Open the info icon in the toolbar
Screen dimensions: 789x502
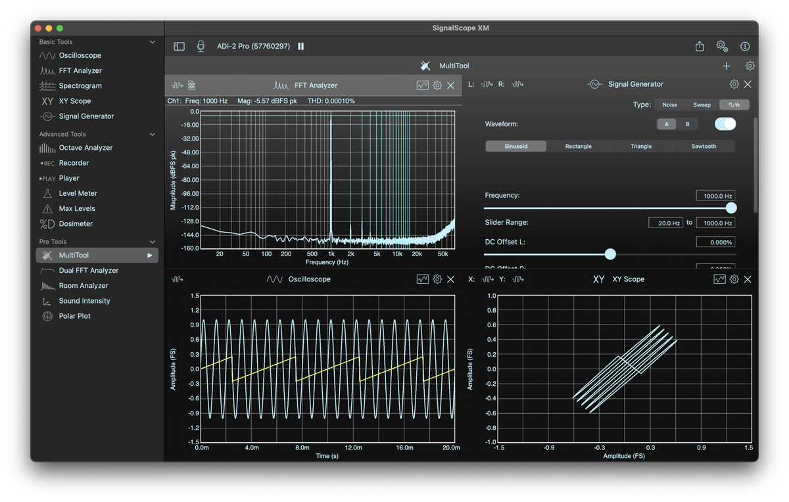coord(745,47)
